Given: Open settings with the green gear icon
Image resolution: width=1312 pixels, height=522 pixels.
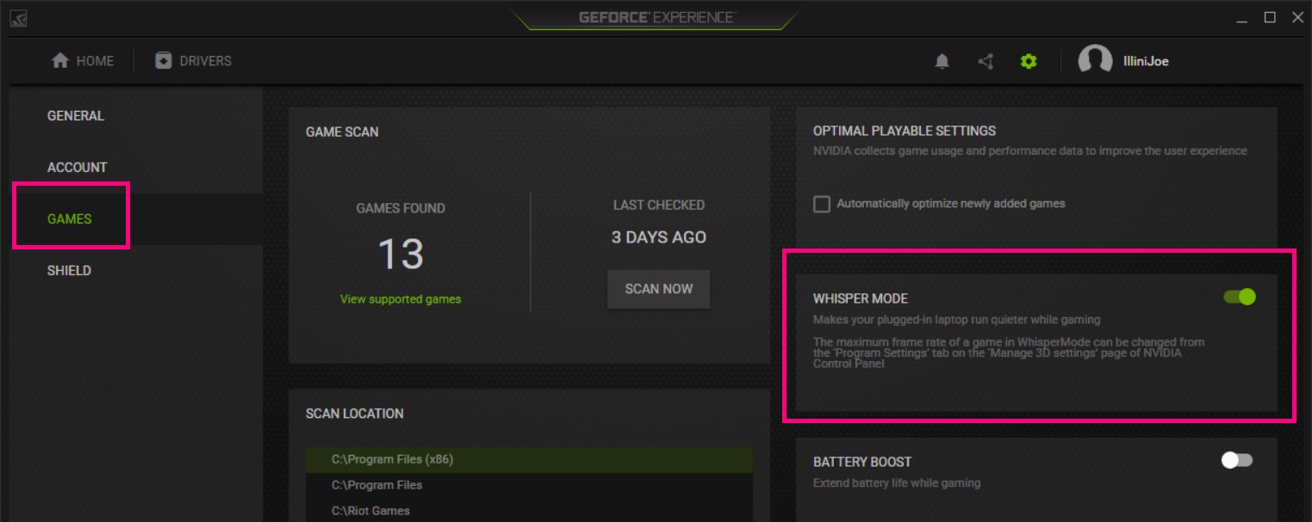Looking at the screenshot, I should [x=1029, y=61].
